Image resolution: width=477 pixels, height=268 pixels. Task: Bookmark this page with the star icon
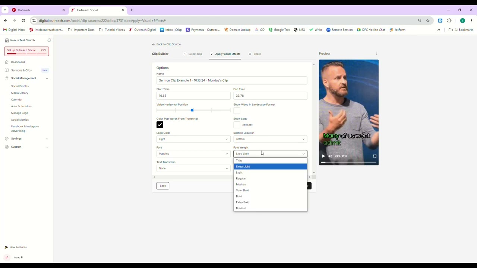[428, 20]
